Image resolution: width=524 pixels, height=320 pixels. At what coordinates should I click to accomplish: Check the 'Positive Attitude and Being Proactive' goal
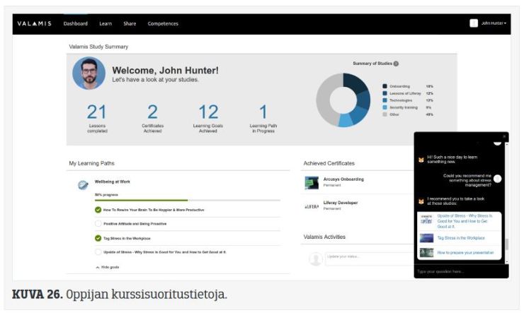98,223
